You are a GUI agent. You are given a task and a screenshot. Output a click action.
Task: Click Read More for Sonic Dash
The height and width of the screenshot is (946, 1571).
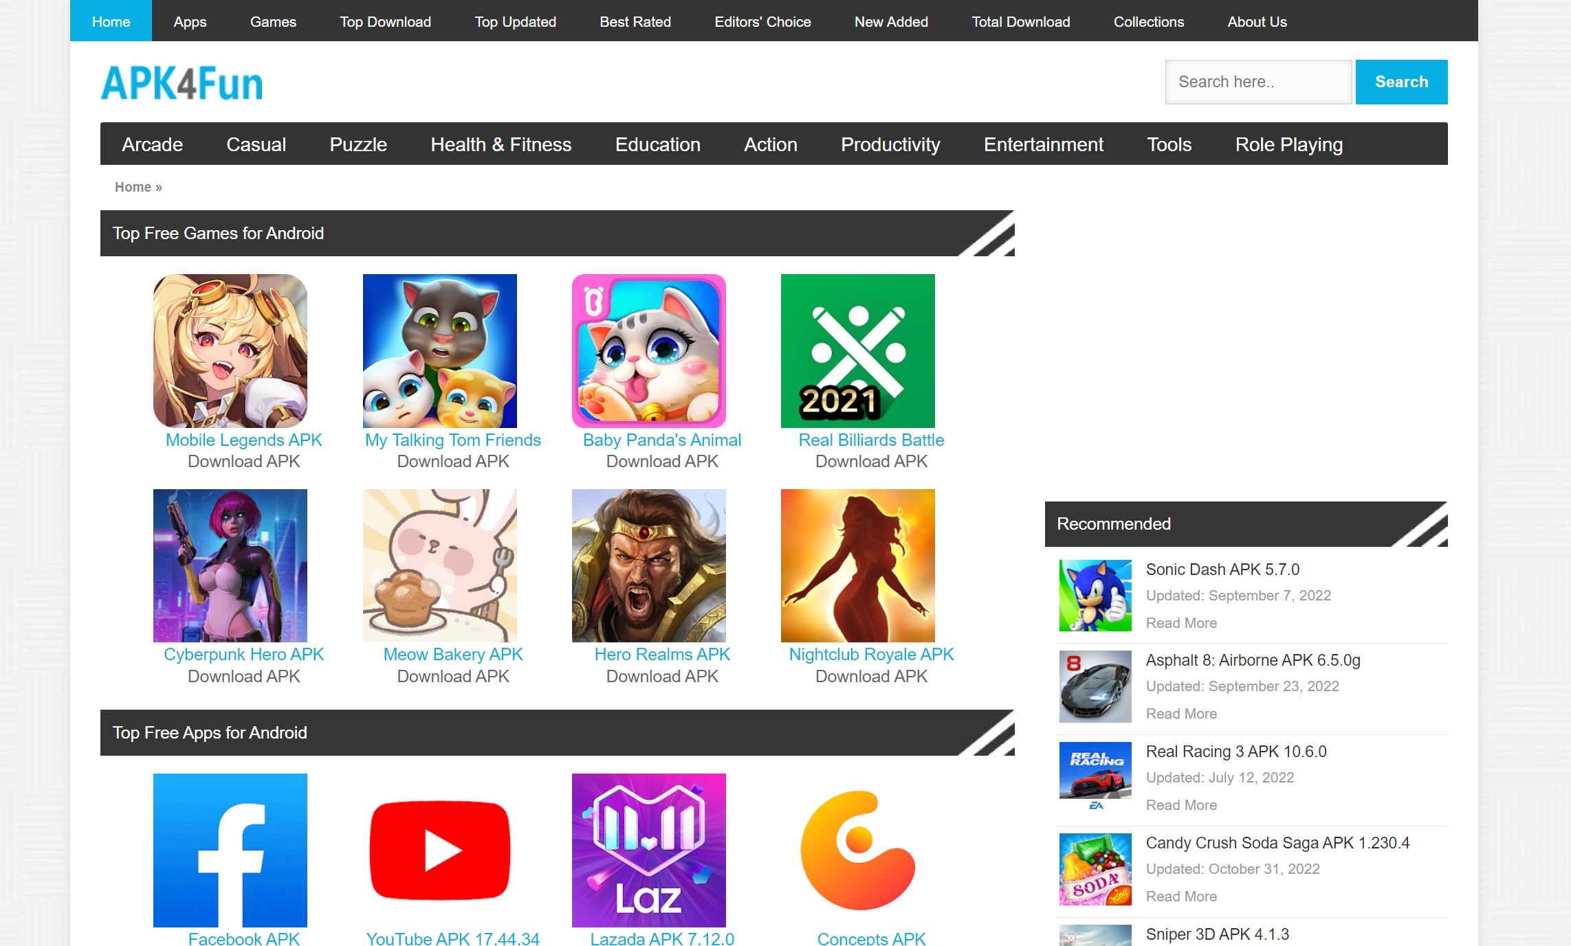[x=1179, y=621]
